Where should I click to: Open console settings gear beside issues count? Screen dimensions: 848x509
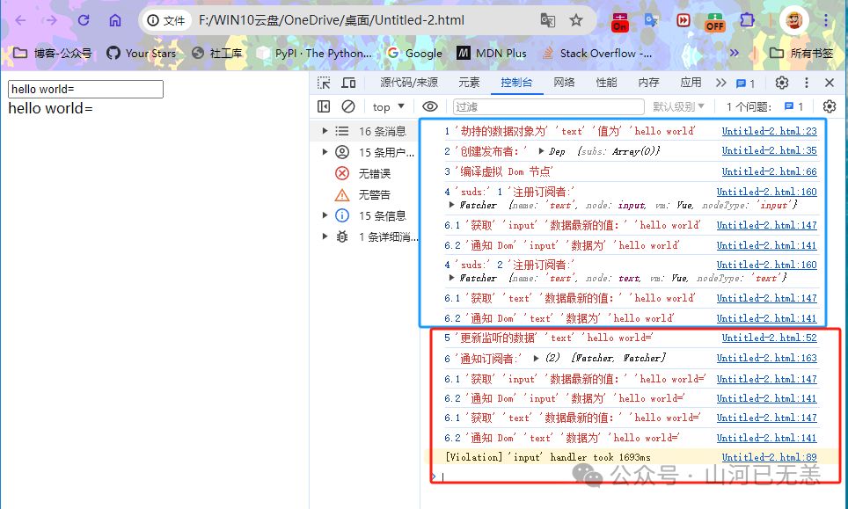point(829,106)
